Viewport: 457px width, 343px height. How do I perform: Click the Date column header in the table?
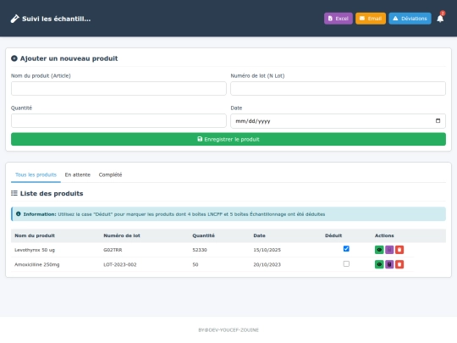pyautogui.click(x=259, y=235)
